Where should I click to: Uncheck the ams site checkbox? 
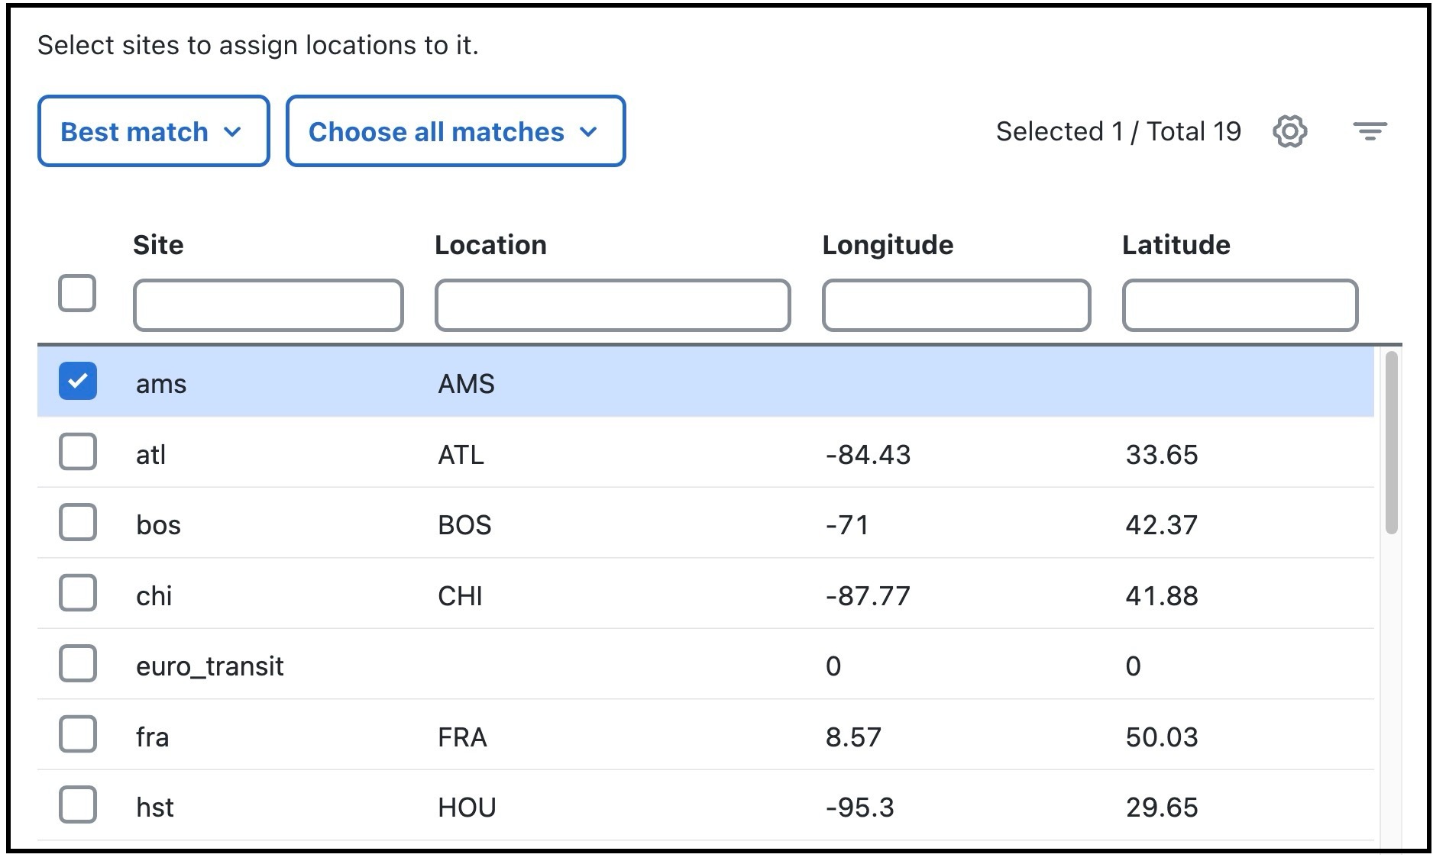(78, 381)
